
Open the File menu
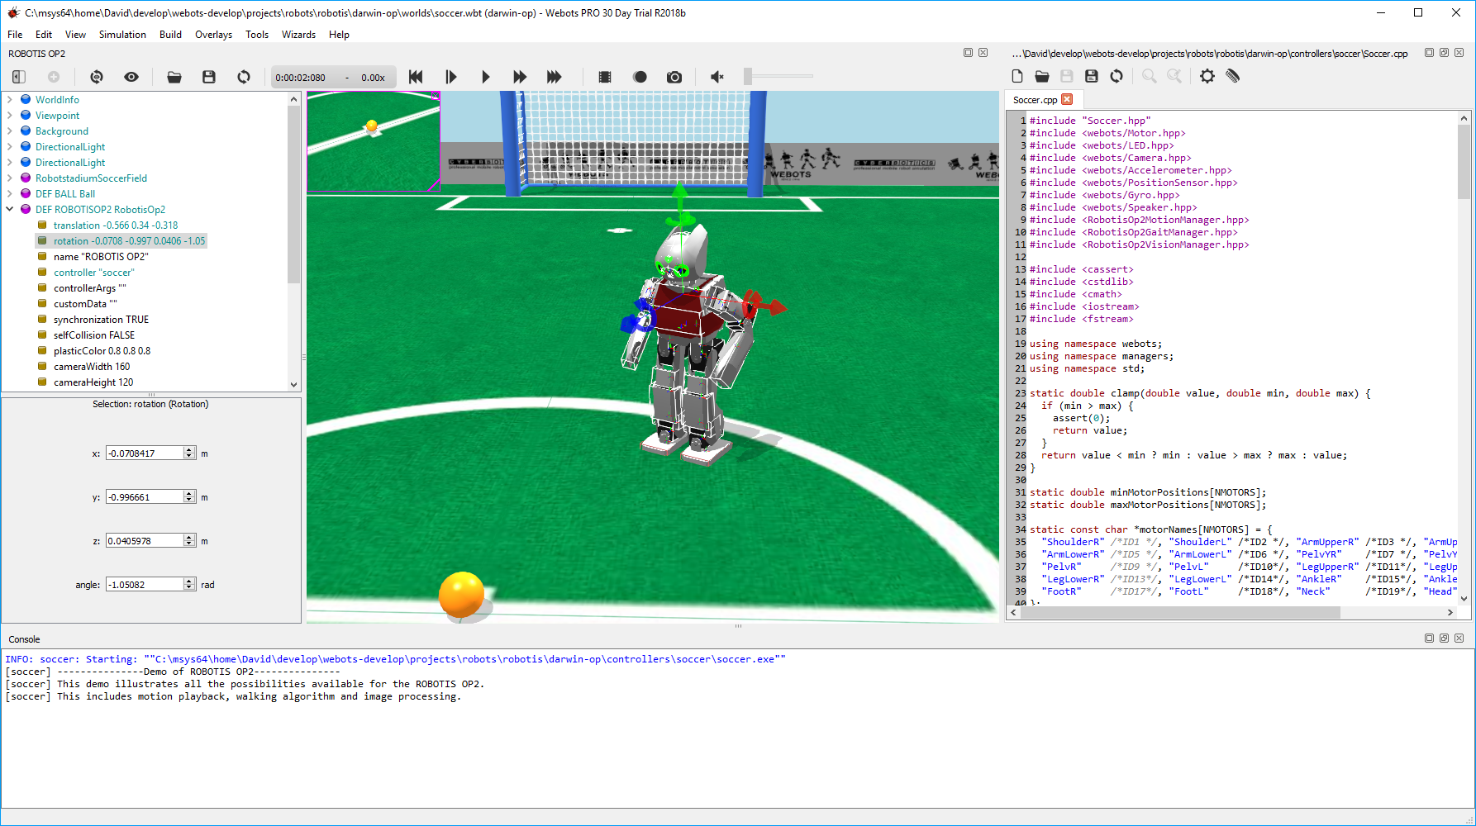coord(15,35)
